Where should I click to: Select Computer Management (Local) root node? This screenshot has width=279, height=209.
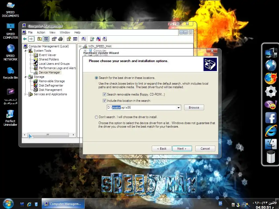48,46
